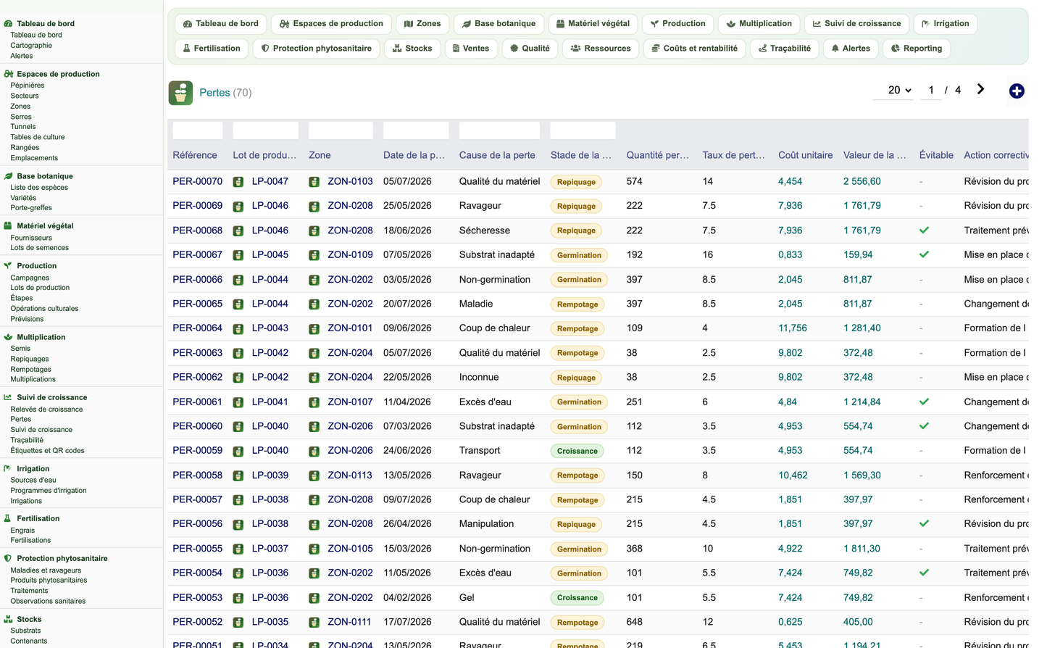Image resolution: width=1047 pixels, height=648 pixels.
Task: Toggle Évitable checkmark for PER-00060
Action: click(x=924, y=426)
